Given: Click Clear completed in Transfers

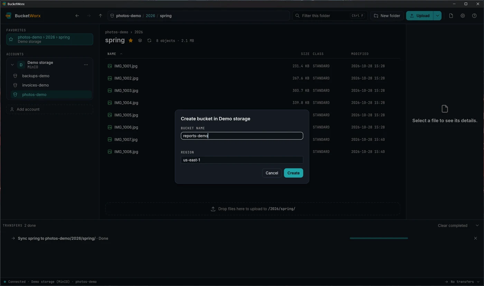Looking at the screenshot, I should point(453,225).
